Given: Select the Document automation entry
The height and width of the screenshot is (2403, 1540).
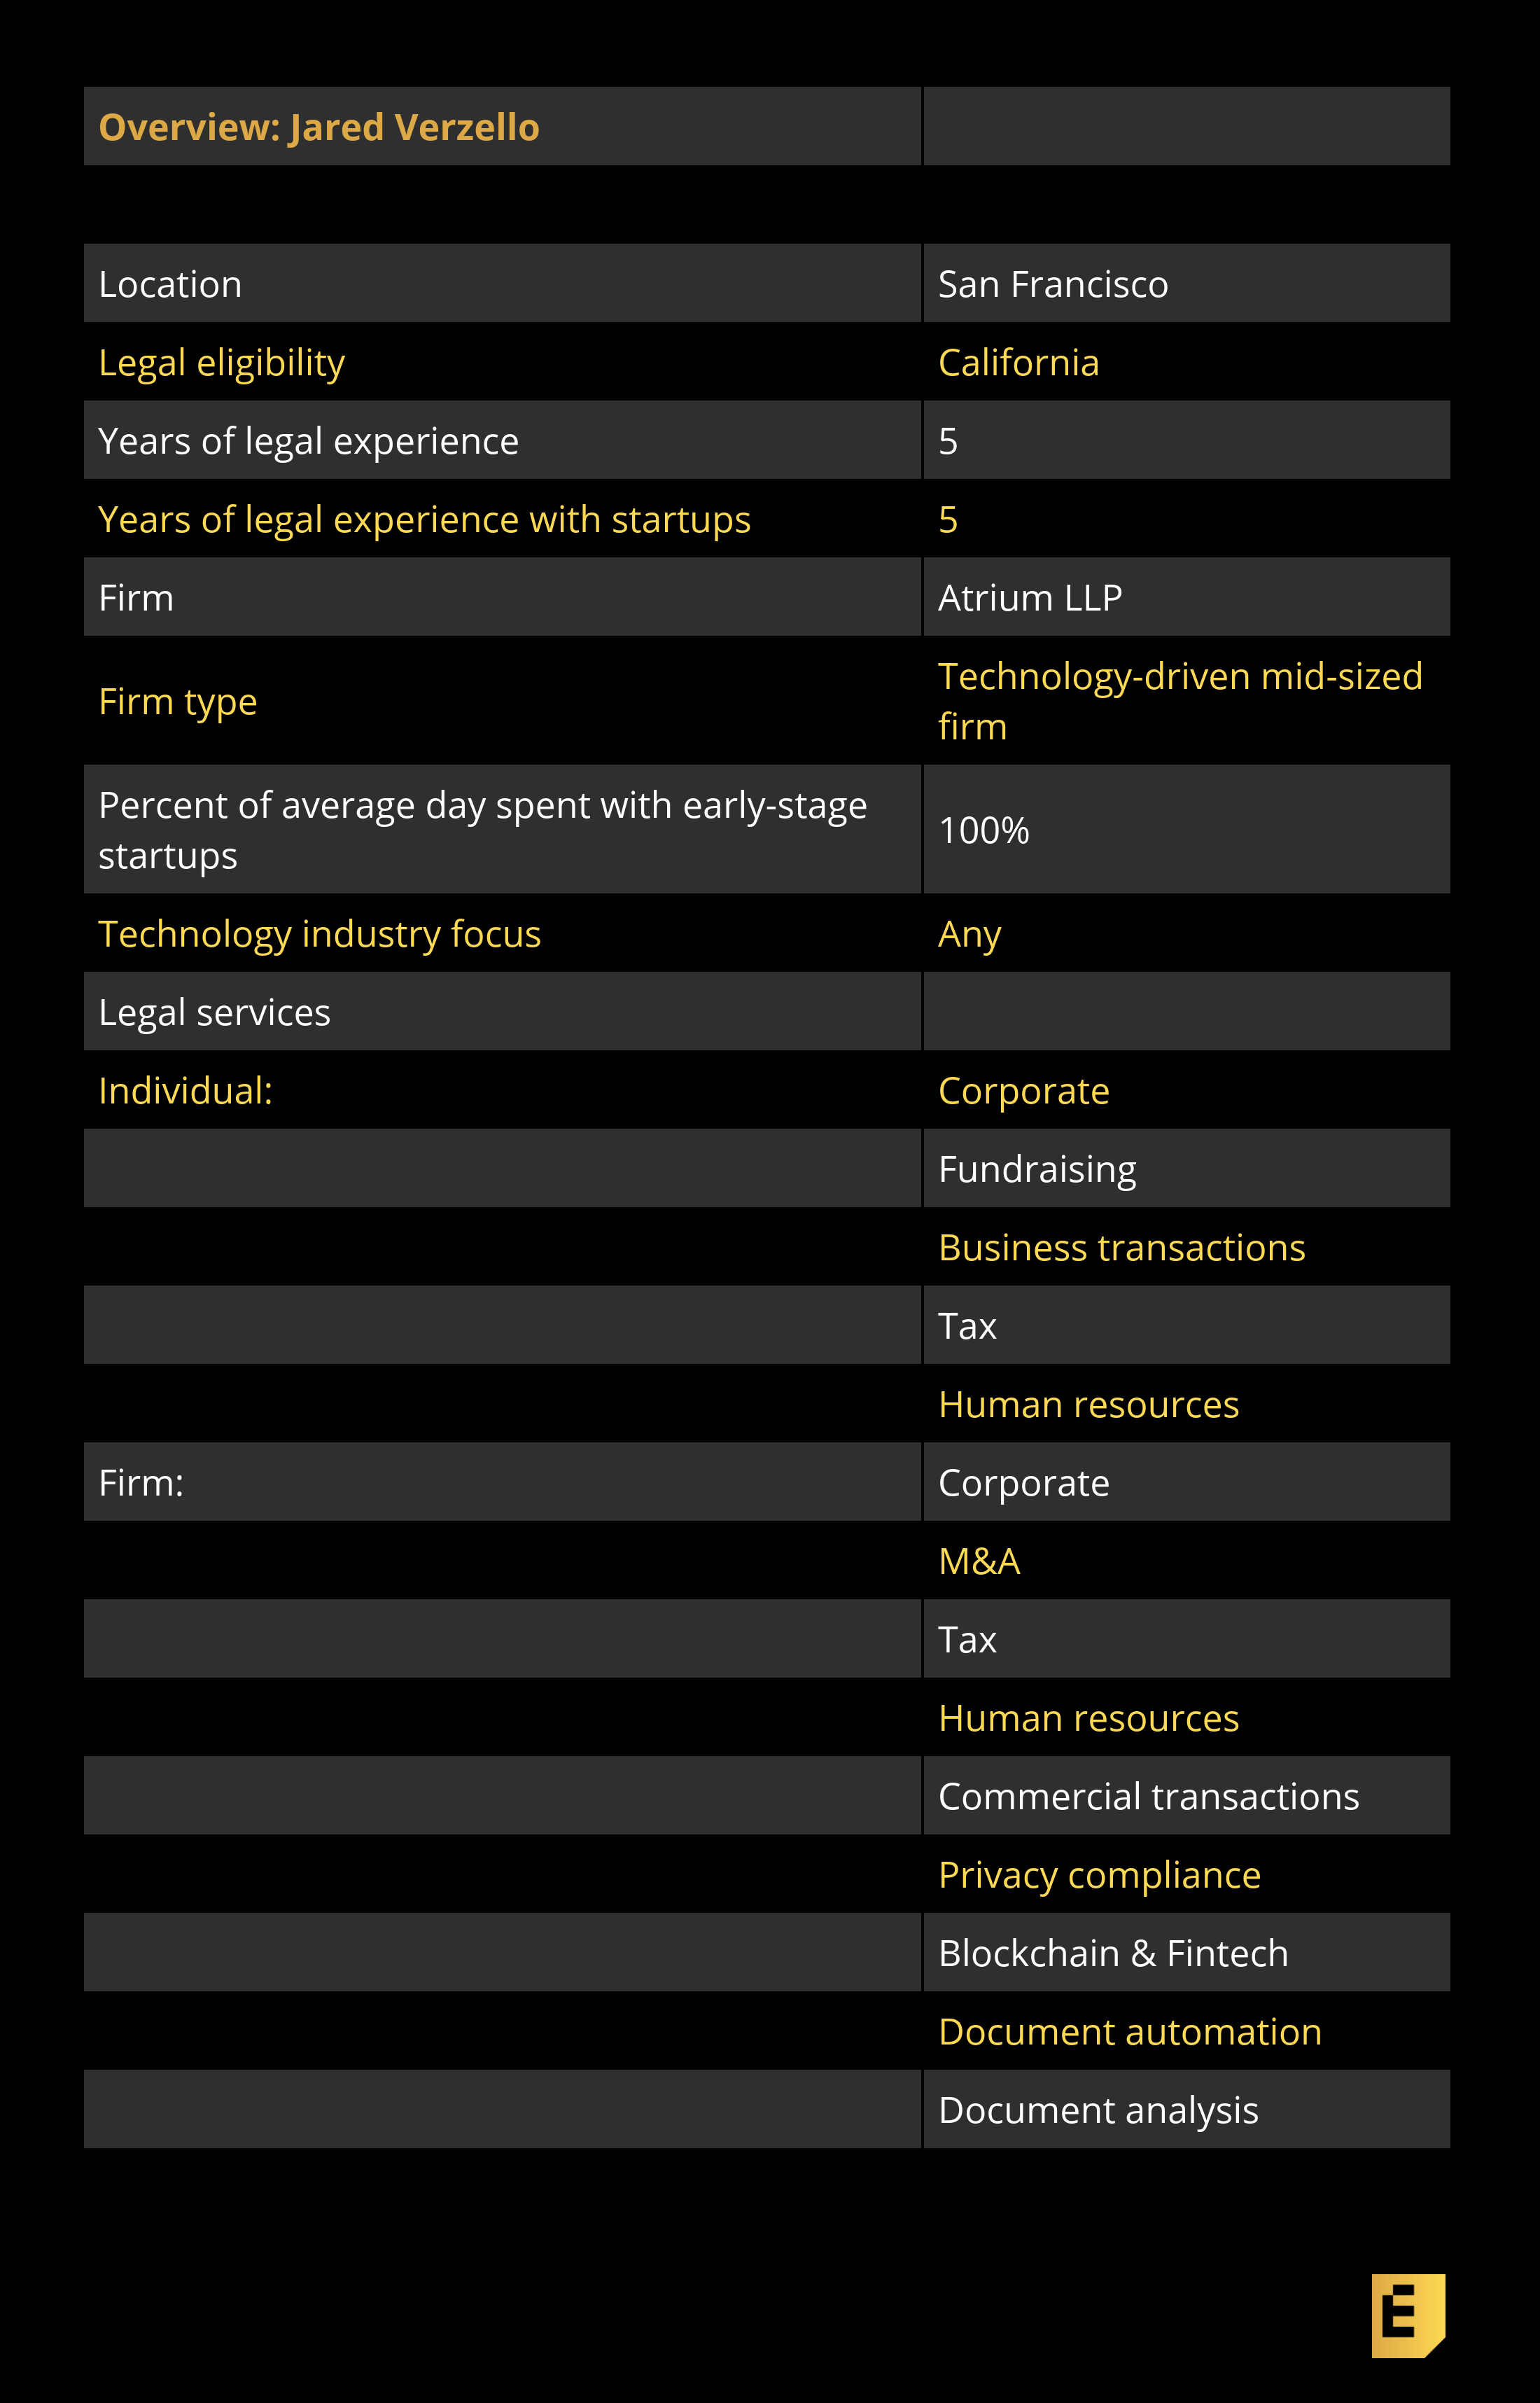Looking at the screenshot, I should tap(1129, 2032).
